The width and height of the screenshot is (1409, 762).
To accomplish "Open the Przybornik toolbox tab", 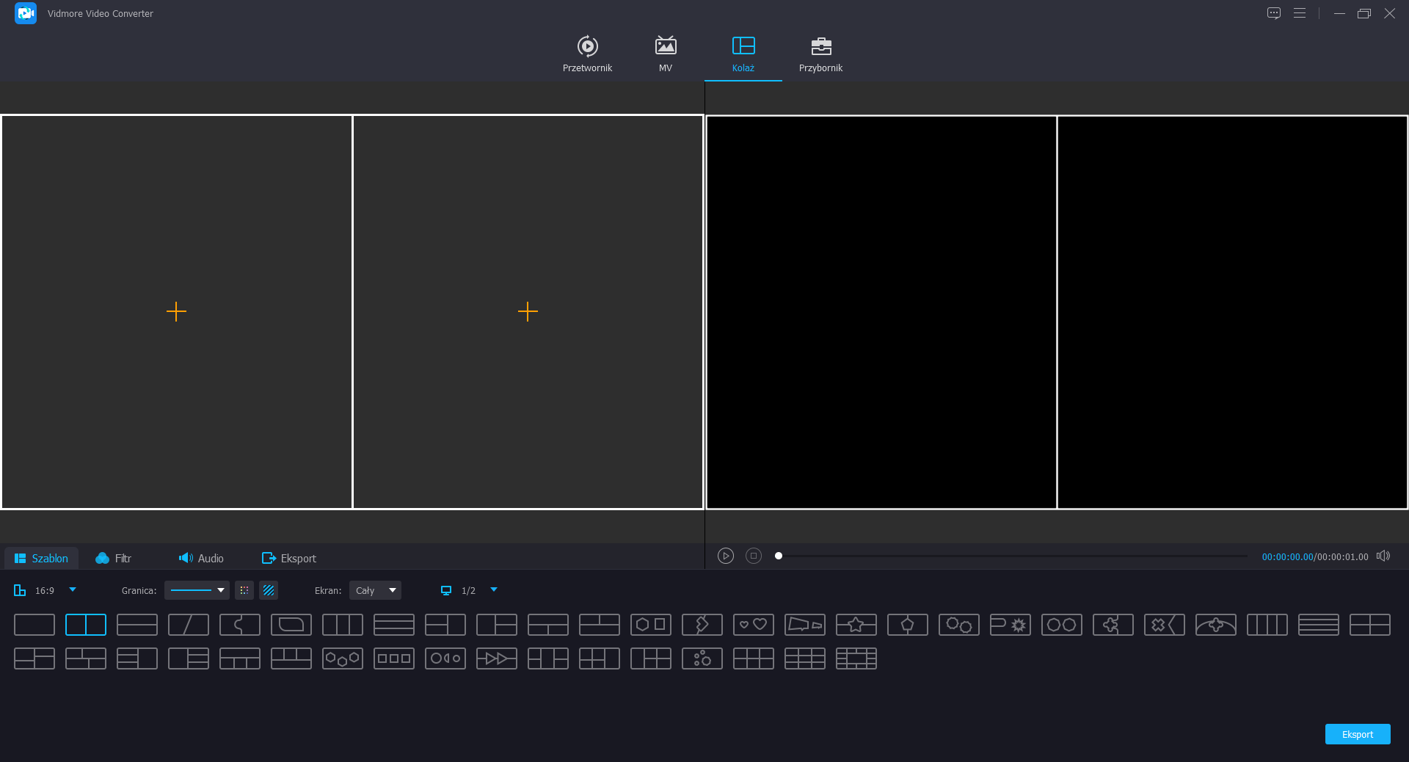I will point(820,54).
